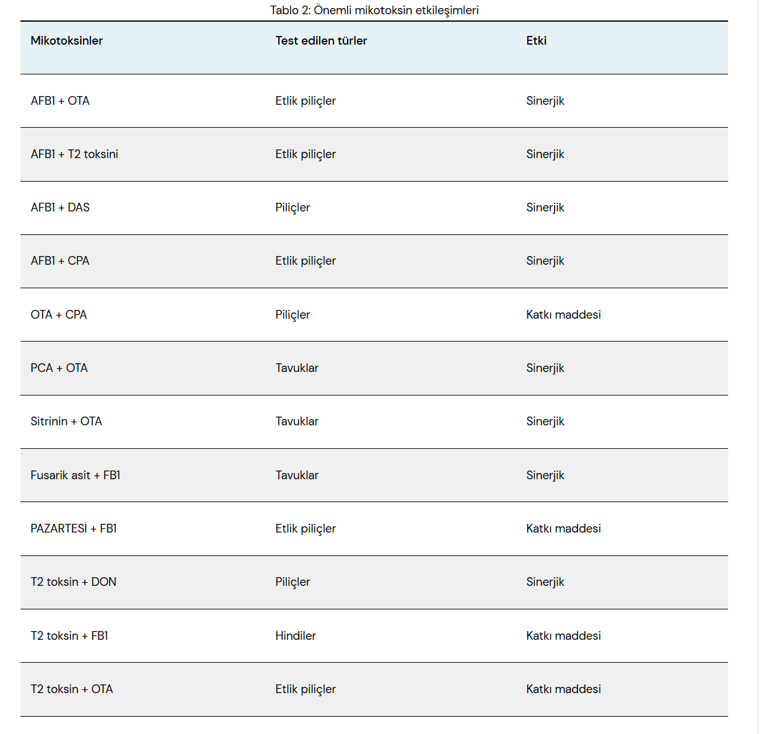Click the "Test edilen türler" column header
This screenshot has height=734, width=761.
[x=321, y=41]
